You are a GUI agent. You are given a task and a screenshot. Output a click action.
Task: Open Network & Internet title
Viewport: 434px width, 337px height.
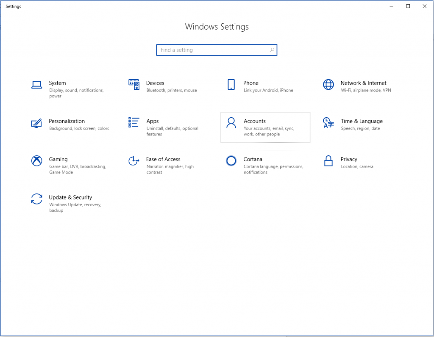tap(363, 83)
